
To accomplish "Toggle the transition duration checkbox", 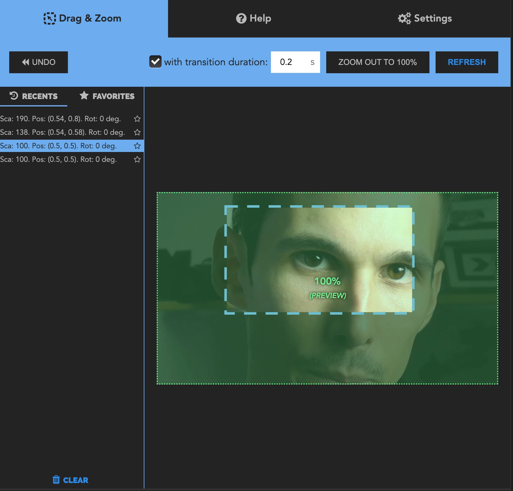I will (x=155, y=62).
